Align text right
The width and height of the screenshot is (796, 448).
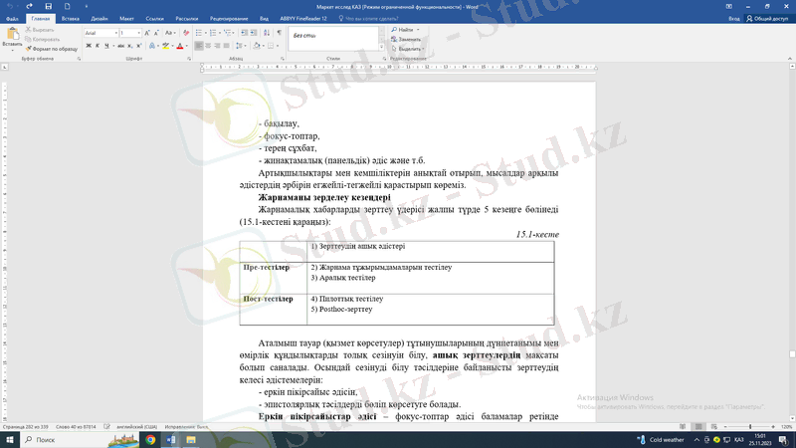(x=217, y=46)
